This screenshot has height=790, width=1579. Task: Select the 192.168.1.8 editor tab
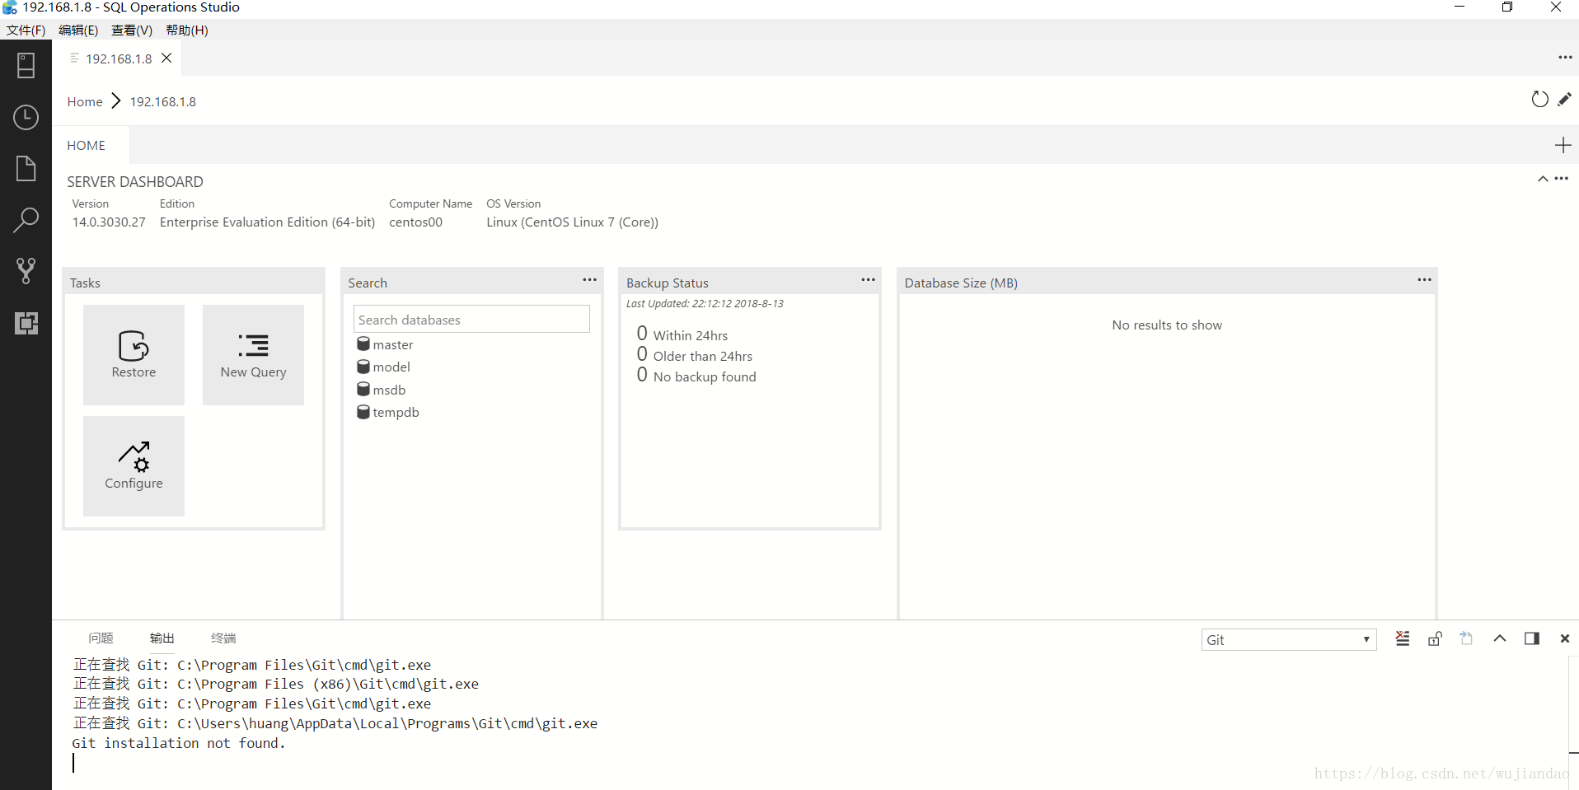(x=119, y=58)
